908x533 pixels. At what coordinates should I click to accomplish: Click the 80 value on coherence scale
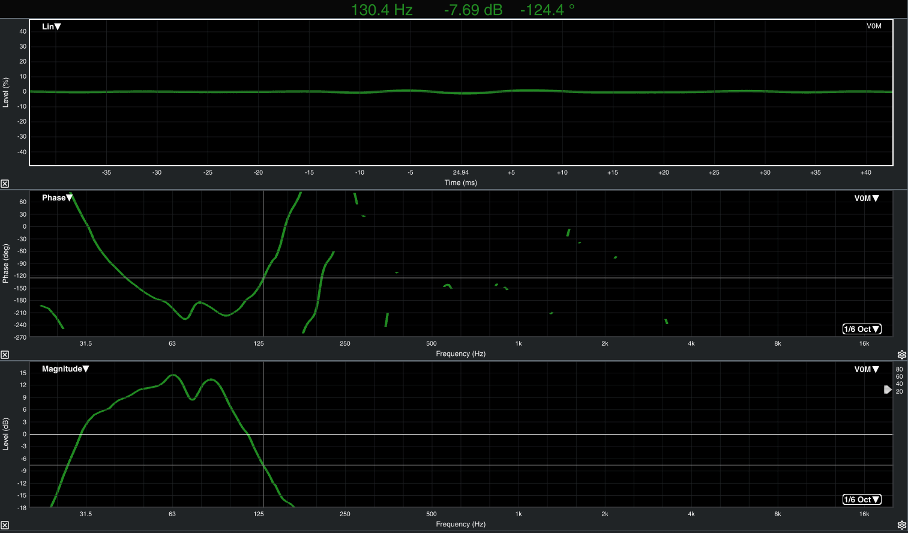[x=899, y=369]
